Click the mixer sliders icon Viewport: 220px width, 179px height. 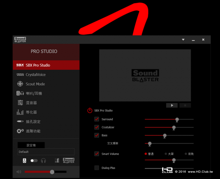tap(20, 103)
